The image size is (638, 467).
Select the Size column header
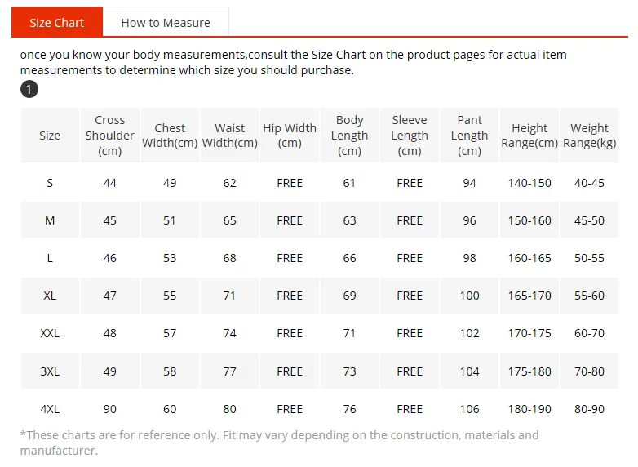coord(50,136)
